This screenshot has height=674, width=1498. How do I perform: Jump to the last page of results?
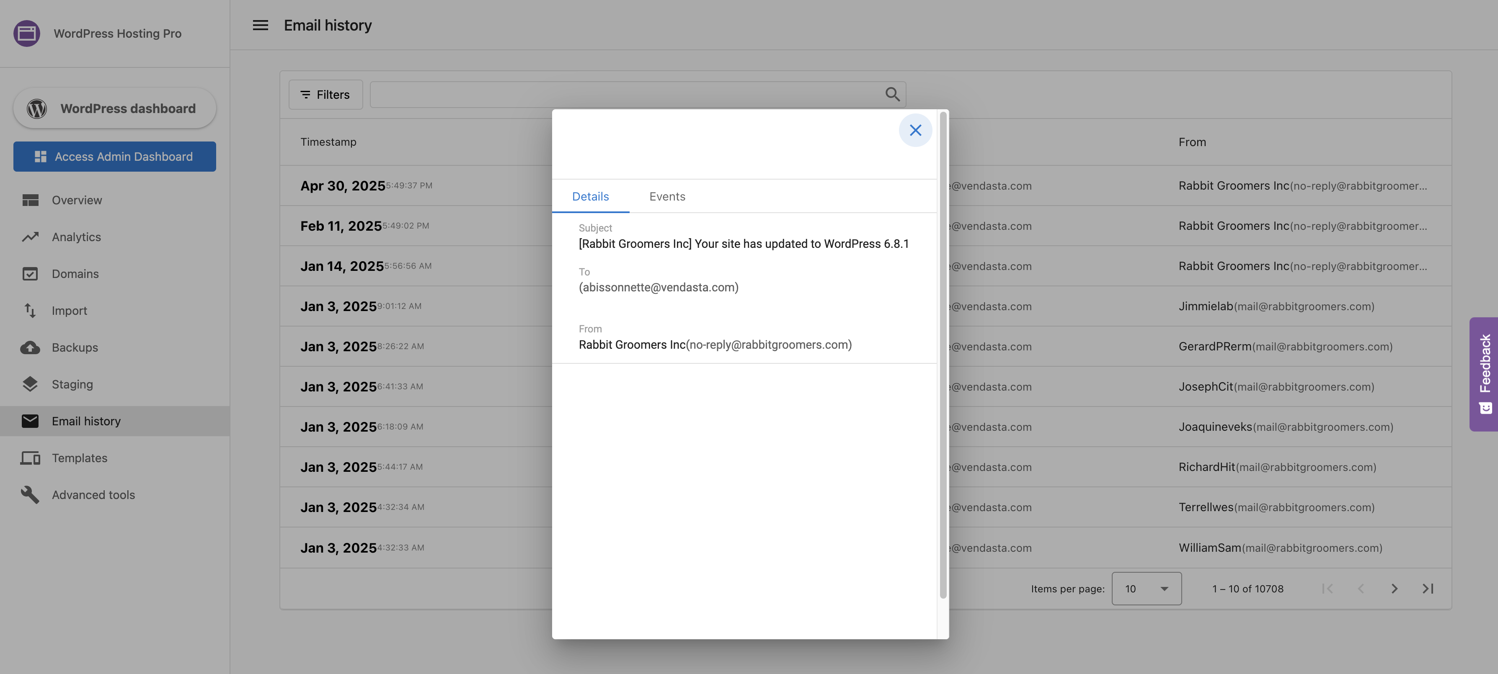pyautogui.click(x=1428, y=589)
